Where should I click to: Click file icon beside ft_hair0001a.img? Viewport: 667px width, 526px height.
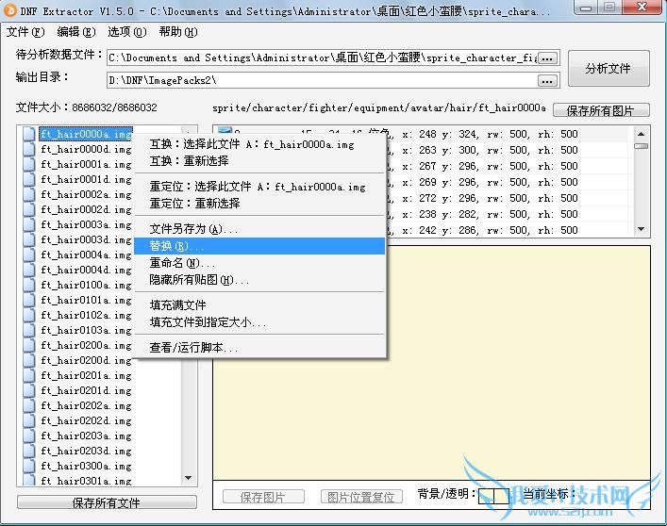point(28,164)
